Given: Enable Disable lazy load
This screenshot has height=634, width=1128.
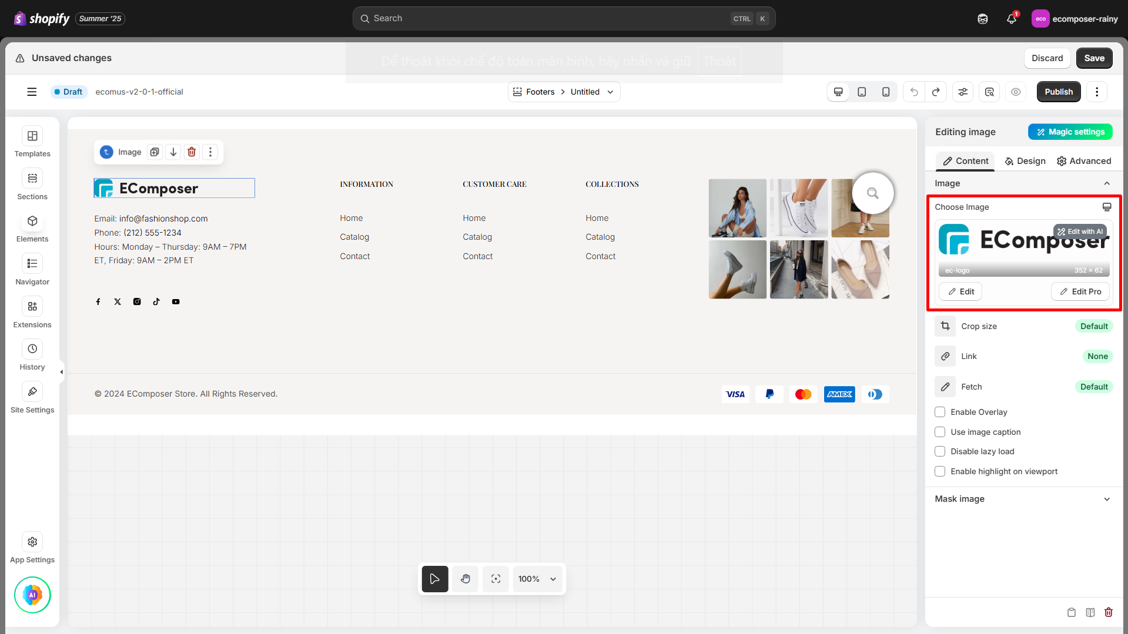Looking at the screenshot, I should coord(939,451).
